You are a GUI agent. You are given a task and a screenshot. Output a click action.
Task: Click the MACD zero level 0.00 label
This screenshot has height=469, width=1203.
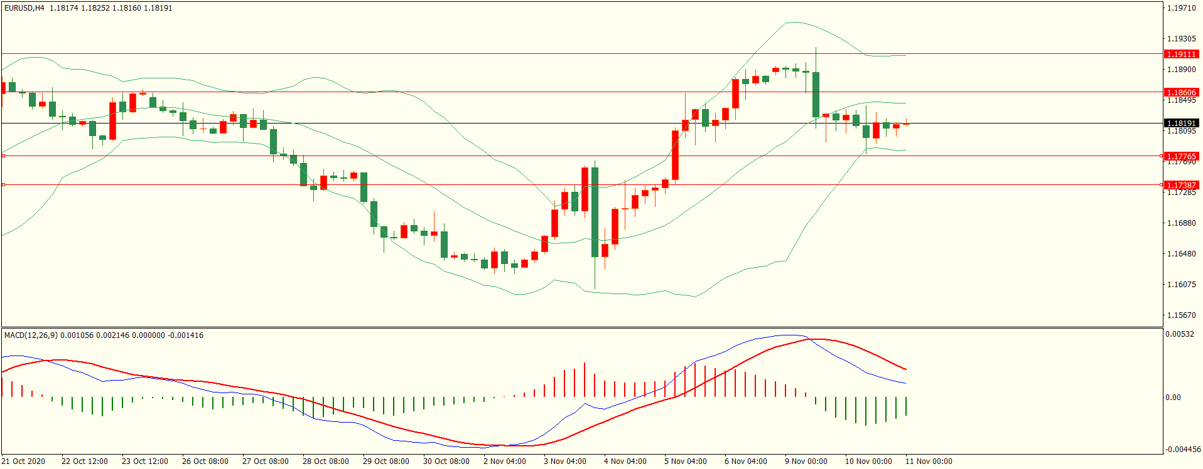coord(1173,398)
